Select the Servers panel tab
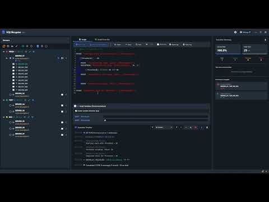This screenshot has width=269, height=202. (x=6, y=40)
